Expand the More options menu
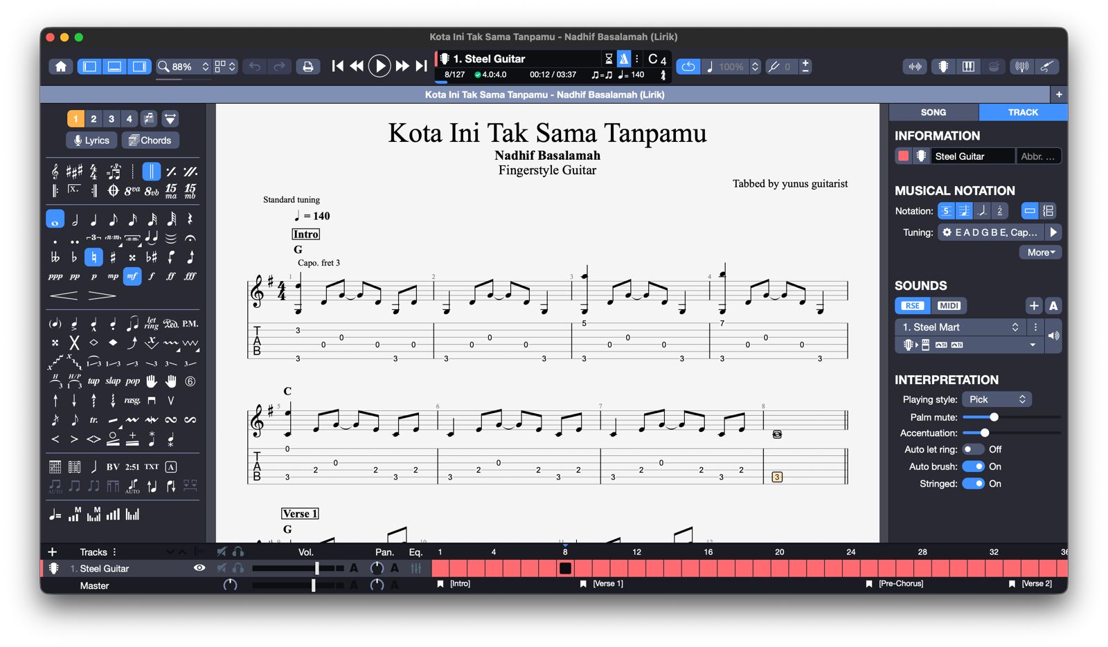Image resolution: width=1108 pixels, height=647 pixels. pos(1040,253)
